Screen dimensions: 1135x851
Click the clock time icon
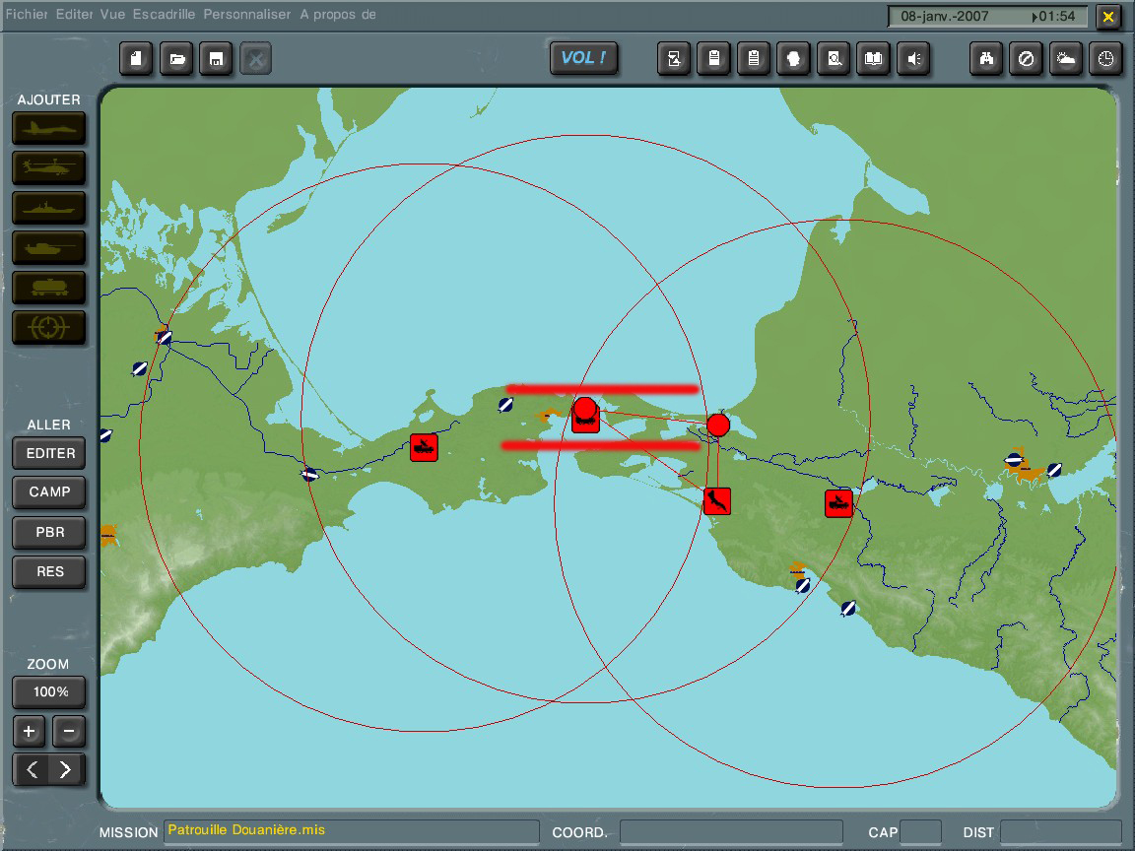click(1105, 59)
